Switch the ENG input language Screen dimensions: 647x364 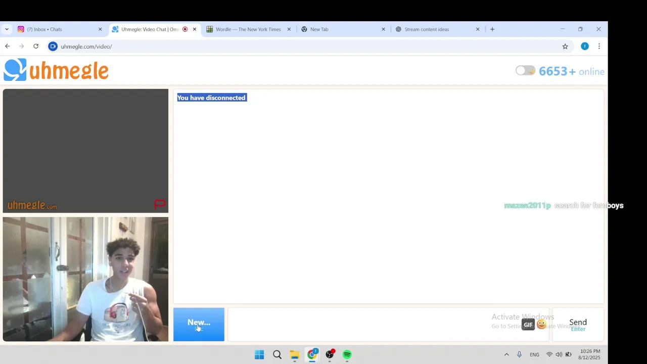click(534, 355)
